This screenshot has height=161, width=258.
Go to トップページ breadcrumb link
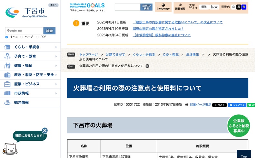[88, 54]
